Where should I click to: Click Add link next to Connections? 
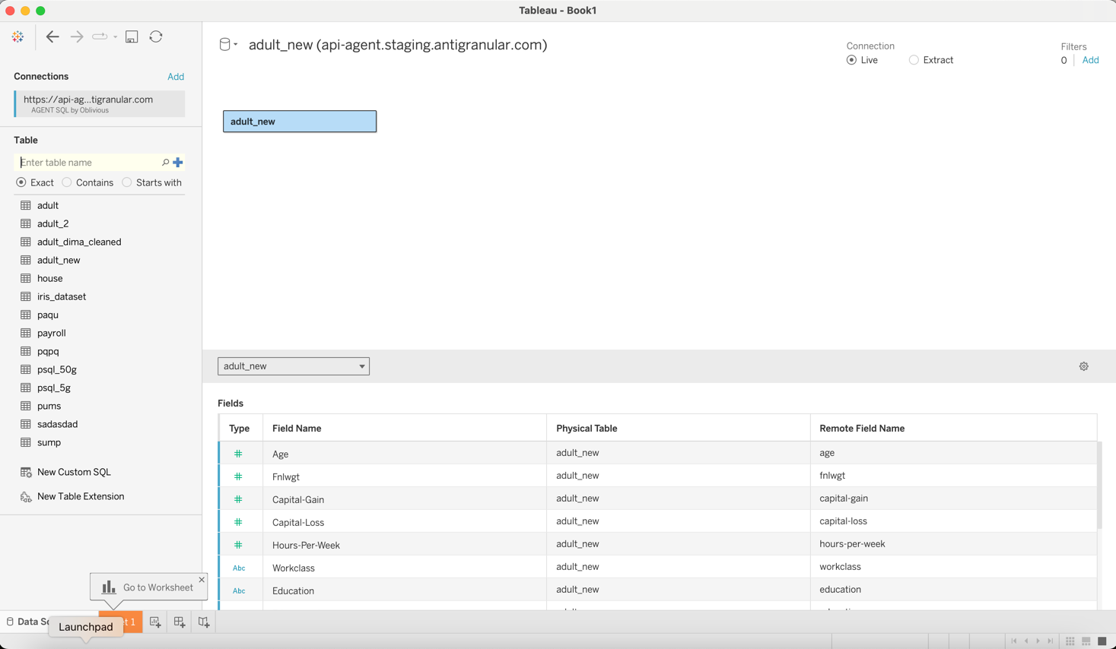click(x=176, y=77)
